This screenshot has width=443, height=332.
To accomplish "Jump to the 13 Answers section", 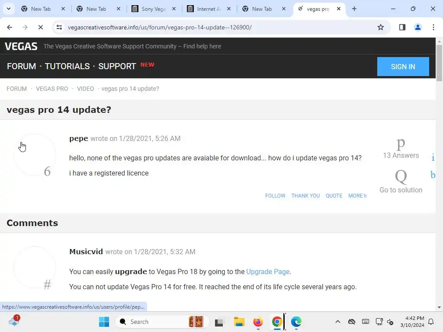I will click(401, 149).
